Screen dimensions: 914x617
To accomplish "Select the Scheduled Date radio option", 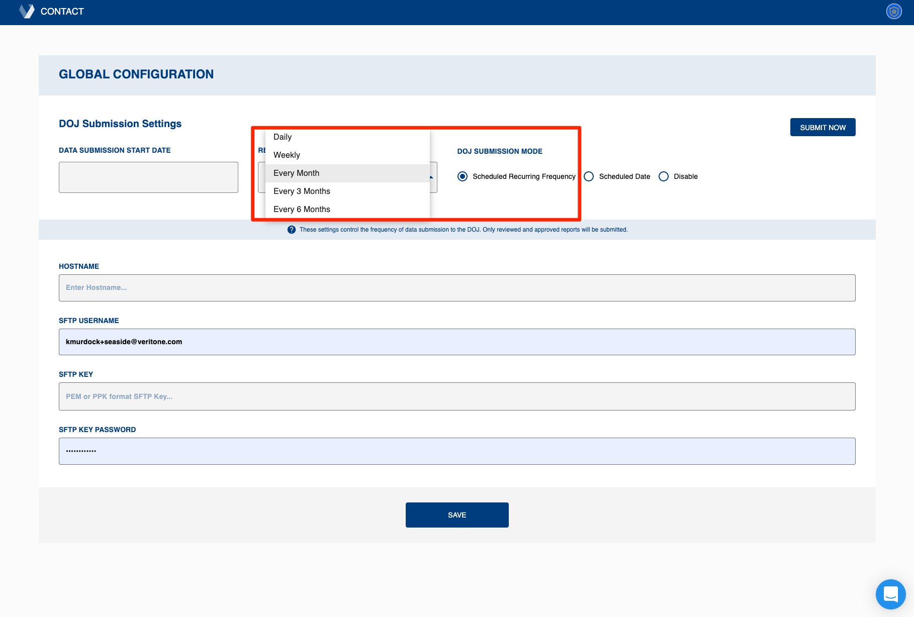I will [589, 176].
